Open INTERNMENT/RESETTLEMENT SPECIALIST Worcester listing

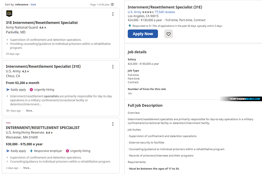[x=43, y=128]
